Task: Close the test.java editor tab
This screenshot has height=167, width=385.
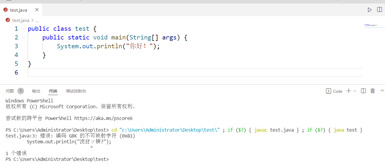Action: pyautogui.click(x=37, y=10)
